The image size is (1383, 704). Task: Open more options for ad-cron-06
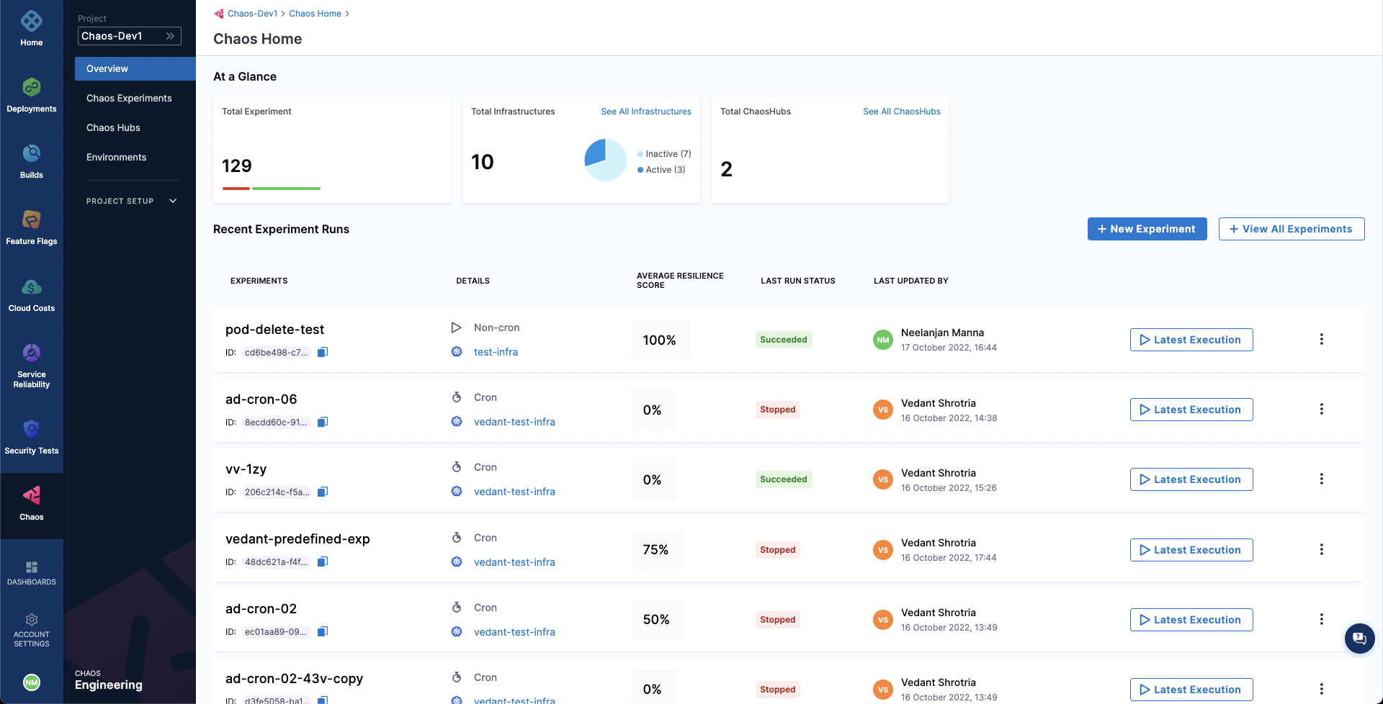pyautogui.click(x=1321, y=409)
